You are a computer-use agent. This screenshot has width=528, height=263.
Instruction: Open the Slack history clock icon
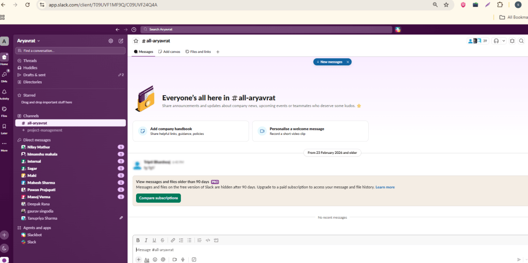click(x=134, y=30)
